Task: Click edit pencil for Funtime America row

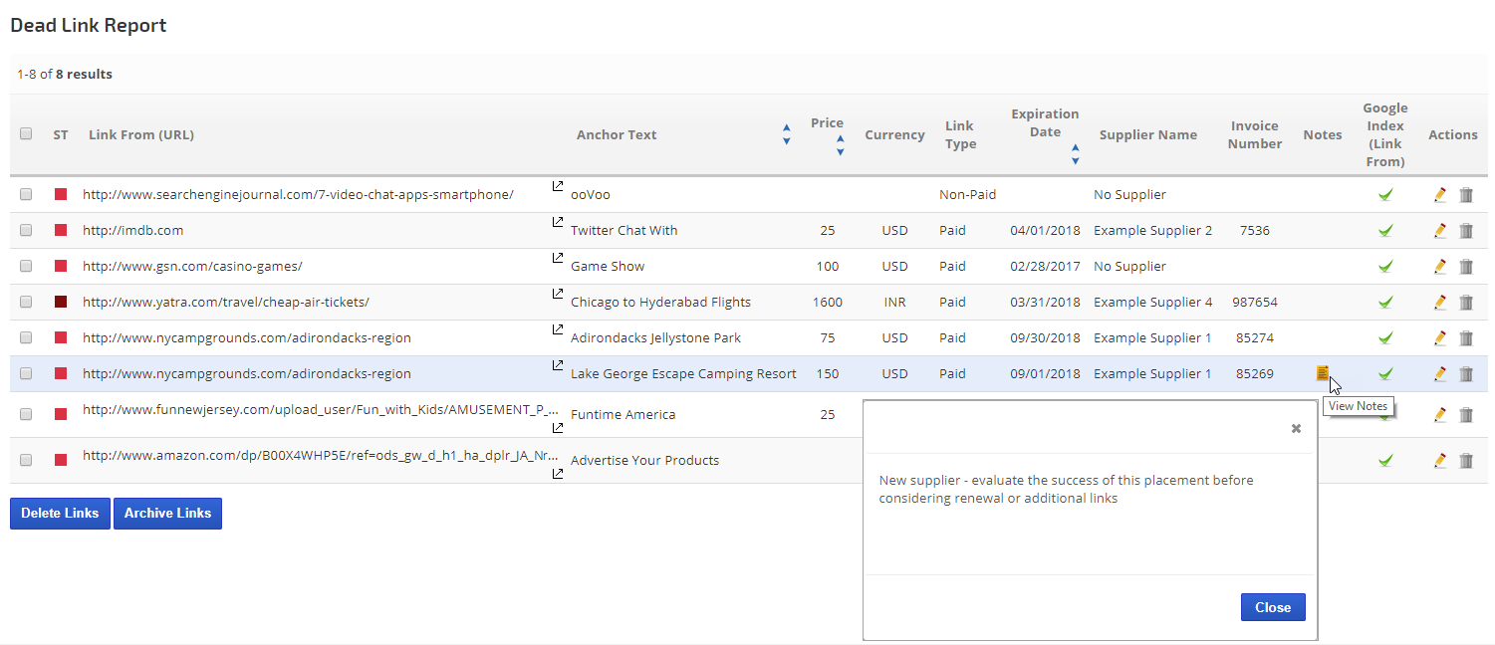Action: 1440,415
